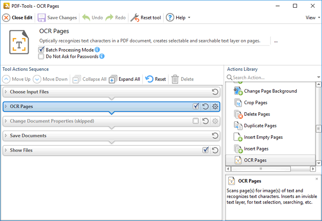Click the Reset sequence button
The image size is (322, 221).
[155, 79]
